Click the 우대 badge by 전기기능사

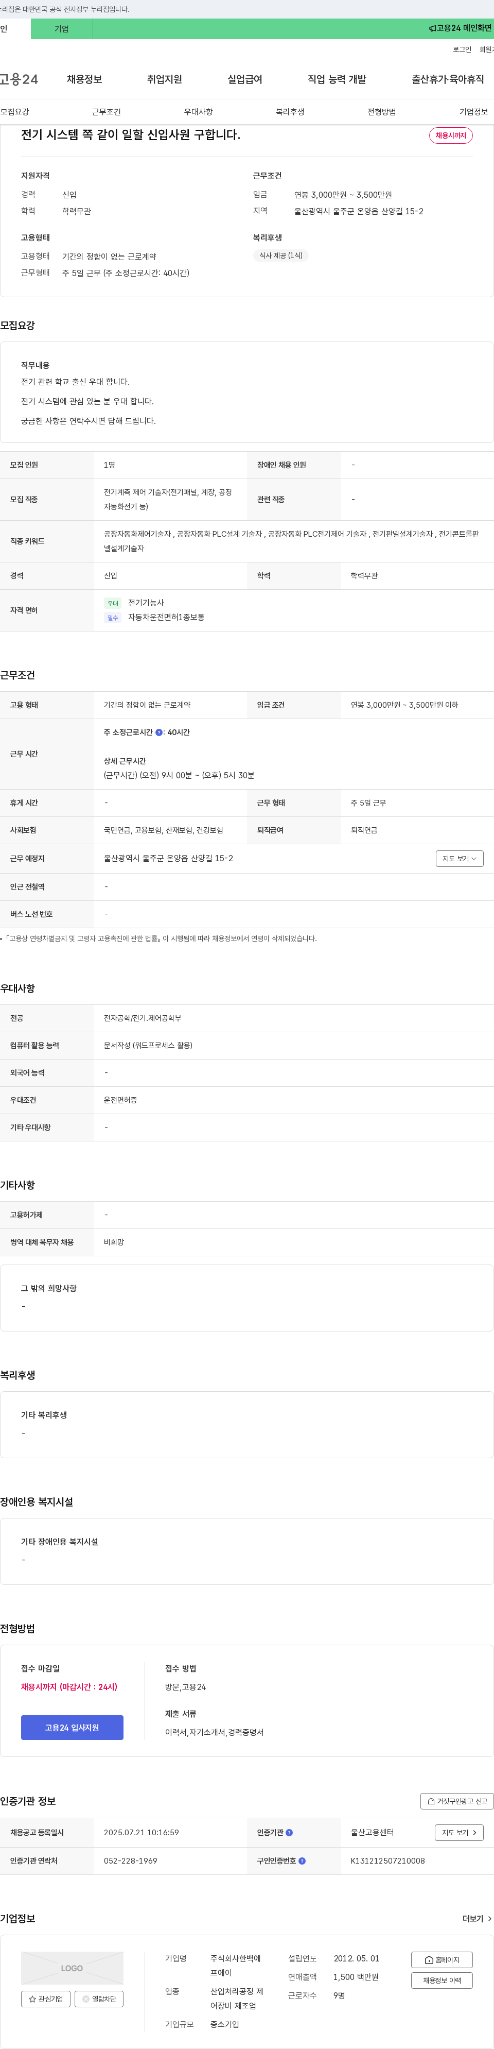[113, 604]
